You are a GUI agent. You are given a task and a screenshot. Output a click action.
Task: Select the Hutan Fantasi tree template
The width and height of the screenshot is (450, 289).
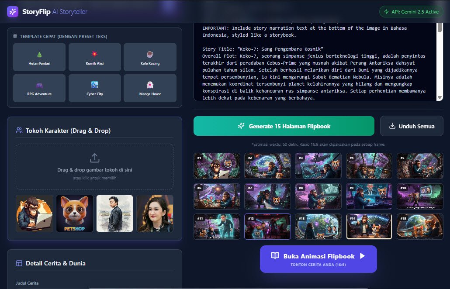click(39, 57)
